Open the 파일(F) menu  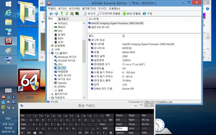(x=52, y=8)
